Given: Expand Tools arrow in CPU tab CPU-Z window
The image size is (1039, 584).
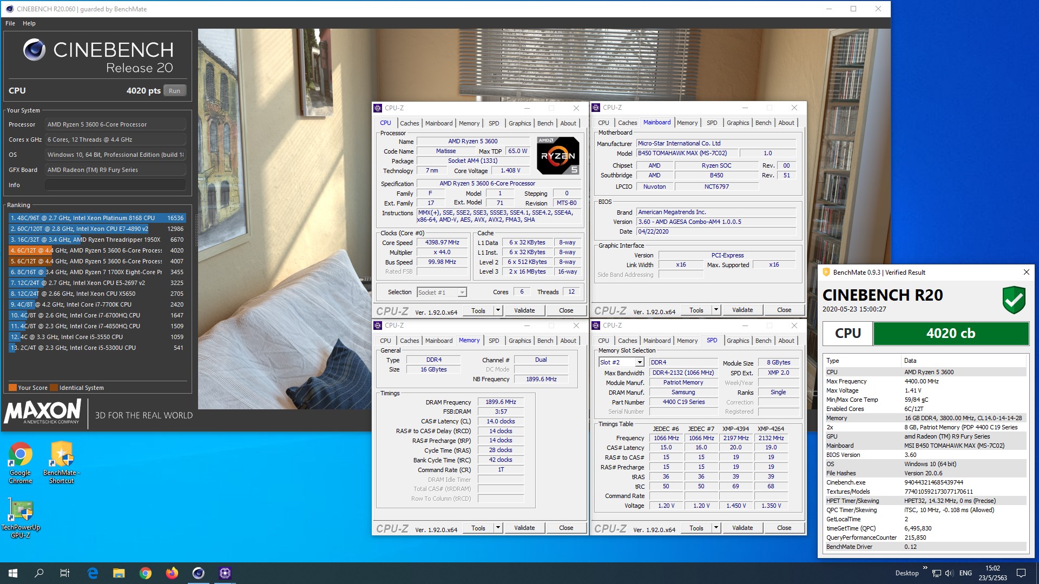Looking at the screenshot, I should (498, 310).
